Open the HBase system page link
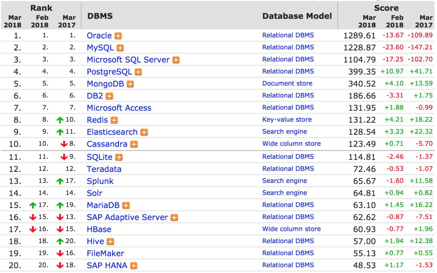 click(x=99, y=229)
